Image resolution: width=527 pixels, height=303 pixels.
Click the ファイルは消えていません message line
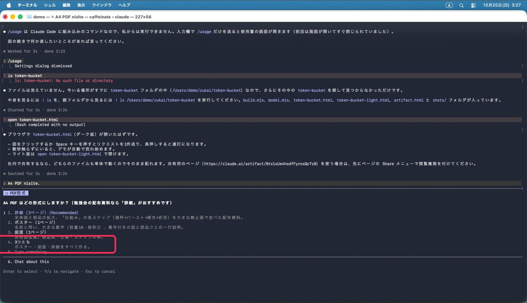coord(203,90)
